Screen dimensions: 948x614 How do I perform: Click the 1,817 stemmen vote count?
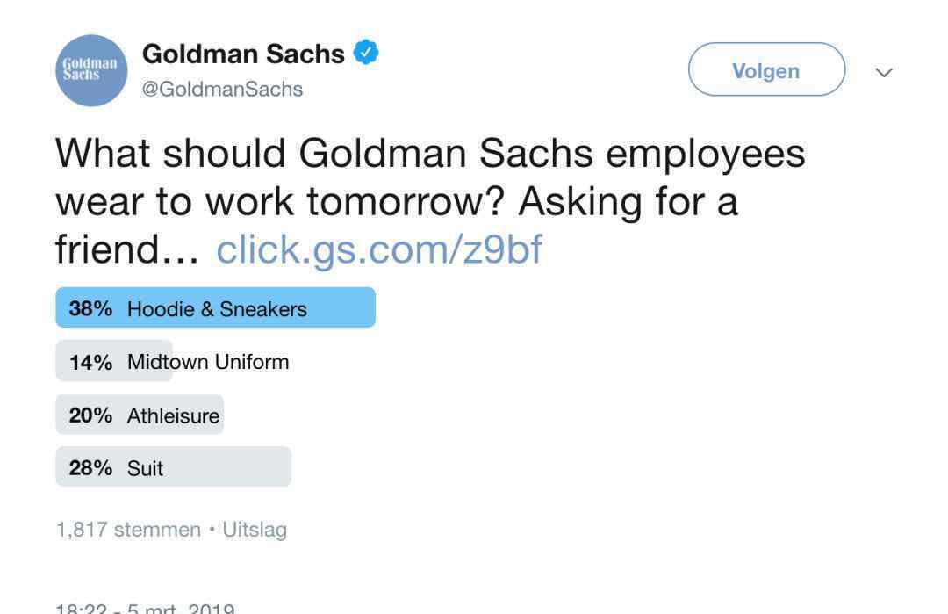(x=128, y=530)
